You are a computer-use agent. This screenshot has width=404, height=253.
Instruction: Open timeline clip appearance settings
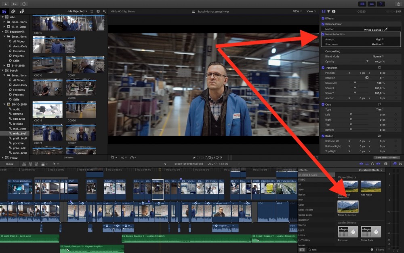point(386,164)
